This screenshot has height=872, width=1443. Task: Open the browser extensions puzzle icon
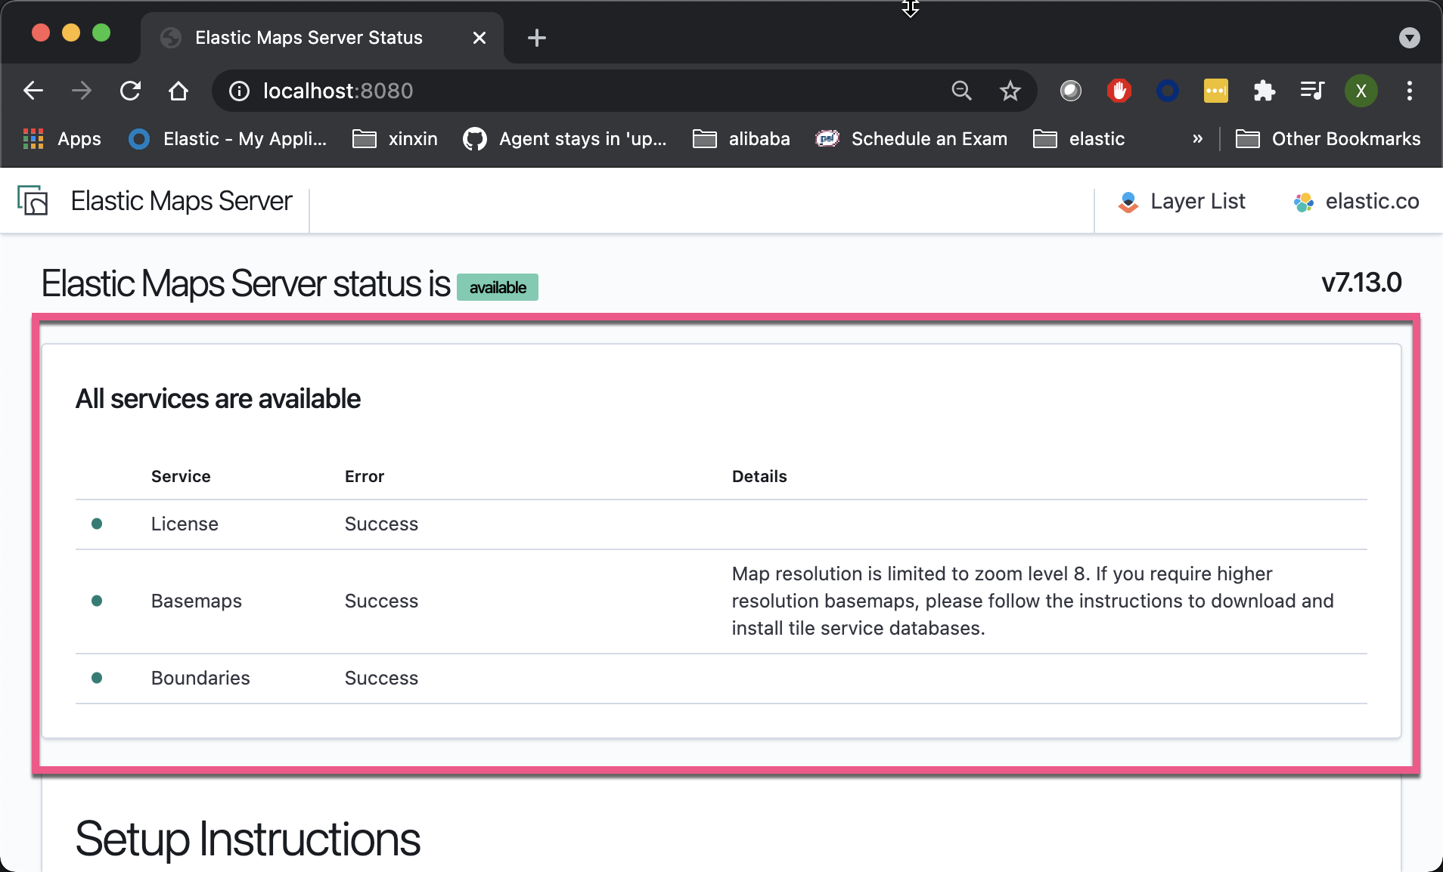[x=1264, y=91]
